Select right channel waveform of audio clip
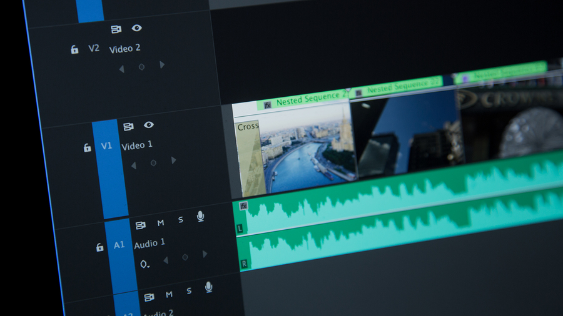This screenshot has height=316, width=563. tap(401, 229)
